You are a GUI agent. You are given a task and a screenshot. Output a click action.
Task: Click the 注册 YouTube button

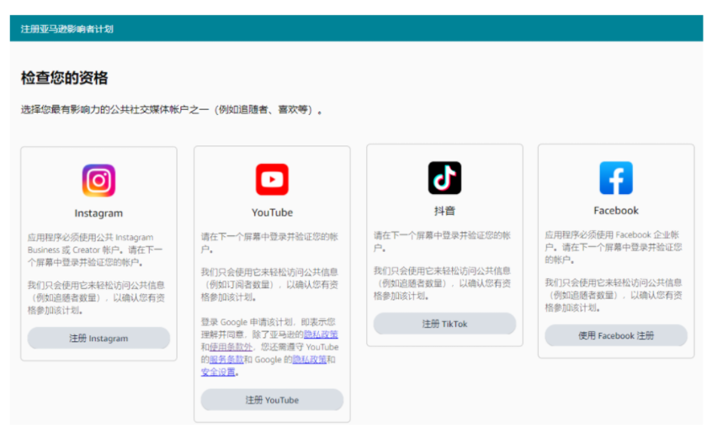272,400
